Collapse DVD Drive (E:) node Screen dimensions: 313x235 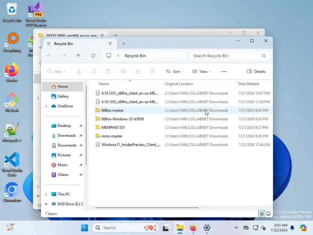click(x=46, y=204)
